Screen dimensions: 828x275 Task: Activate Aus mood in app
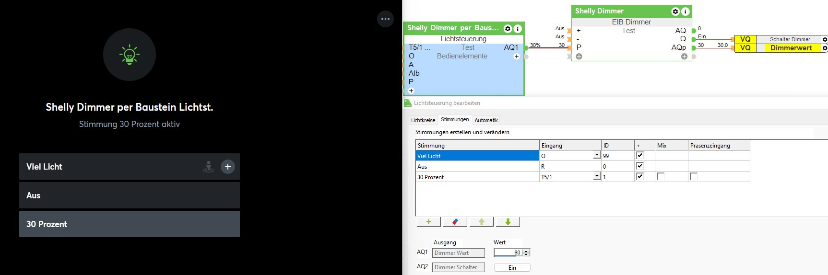tap(130, 195)
